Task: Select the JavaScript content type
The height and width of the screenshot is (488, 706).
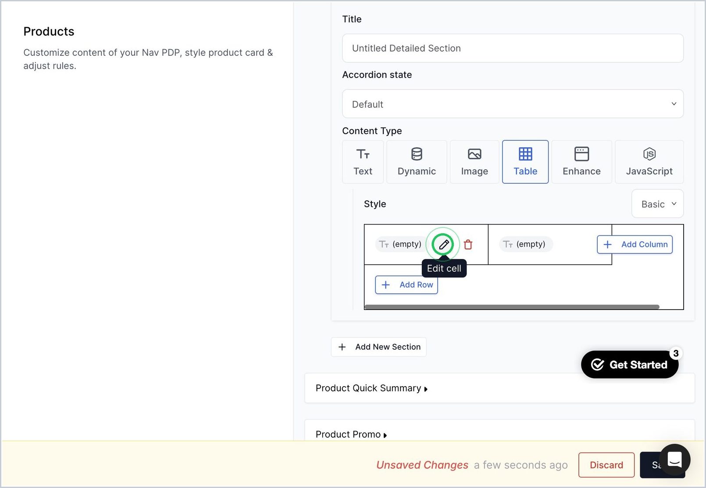Action: pos(649,162)
